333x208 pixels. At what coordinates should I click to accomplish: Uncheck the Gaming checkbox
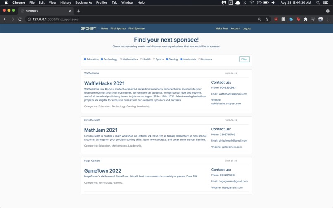(167, 59)
